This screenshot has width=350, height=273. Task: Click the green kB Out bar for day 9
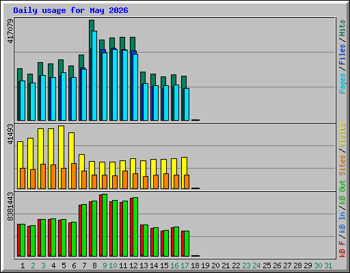105,225
